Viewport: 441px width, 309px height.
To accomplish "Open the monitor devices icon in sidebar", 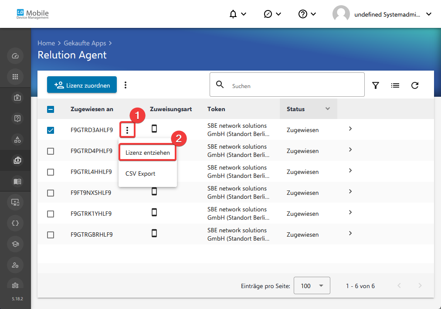I will pyautogui.click(x=15, y=202).
